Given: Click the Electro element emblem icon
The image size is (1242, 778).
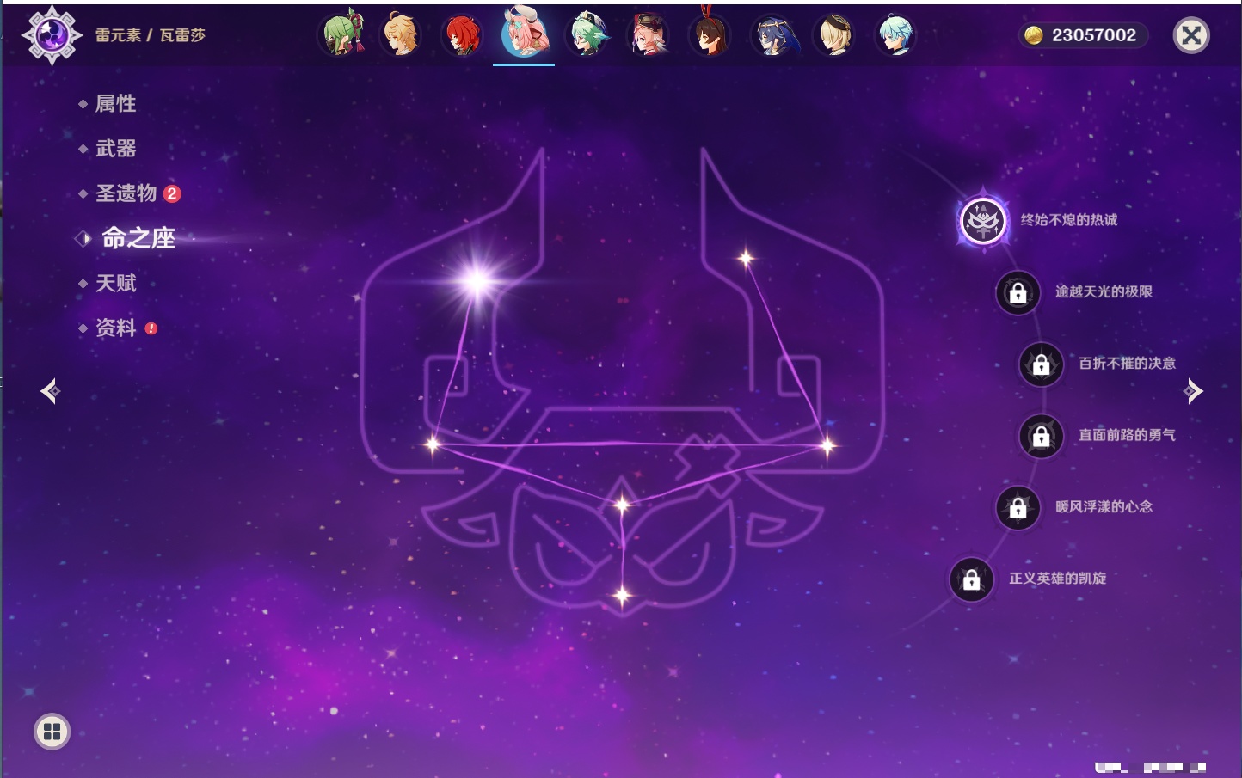Looking at the screenshot, I should click(x=52, y=35).
